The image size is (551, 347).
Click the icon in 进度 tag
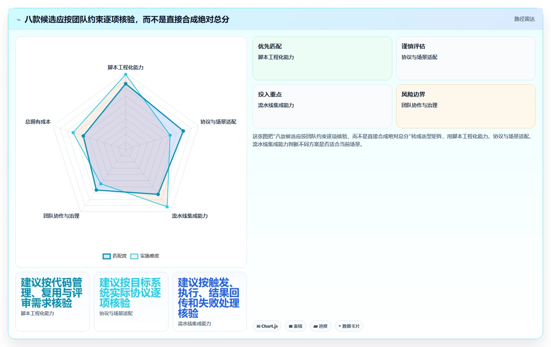tap(315, 326)
